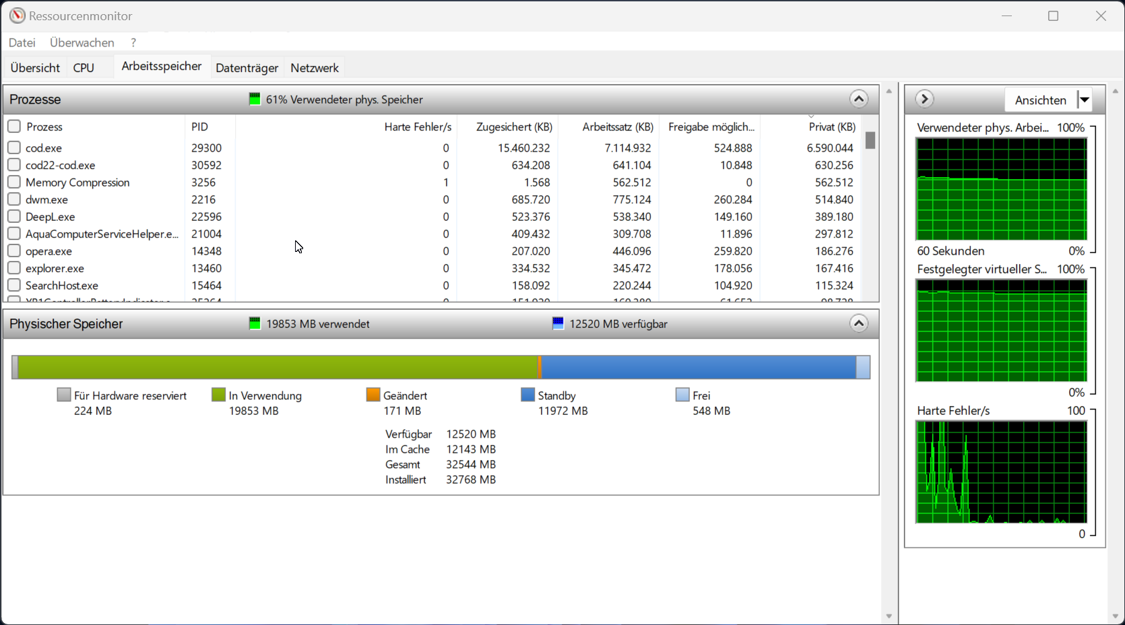Check the box for cod22-cod.exe

click(x=14, y=164)
